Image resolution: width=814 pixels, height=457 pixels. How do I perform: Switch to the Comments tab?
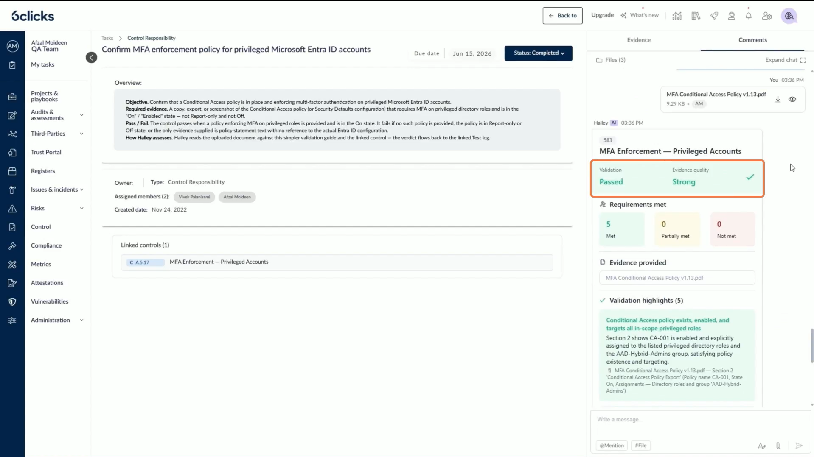(x=752, y=40)
